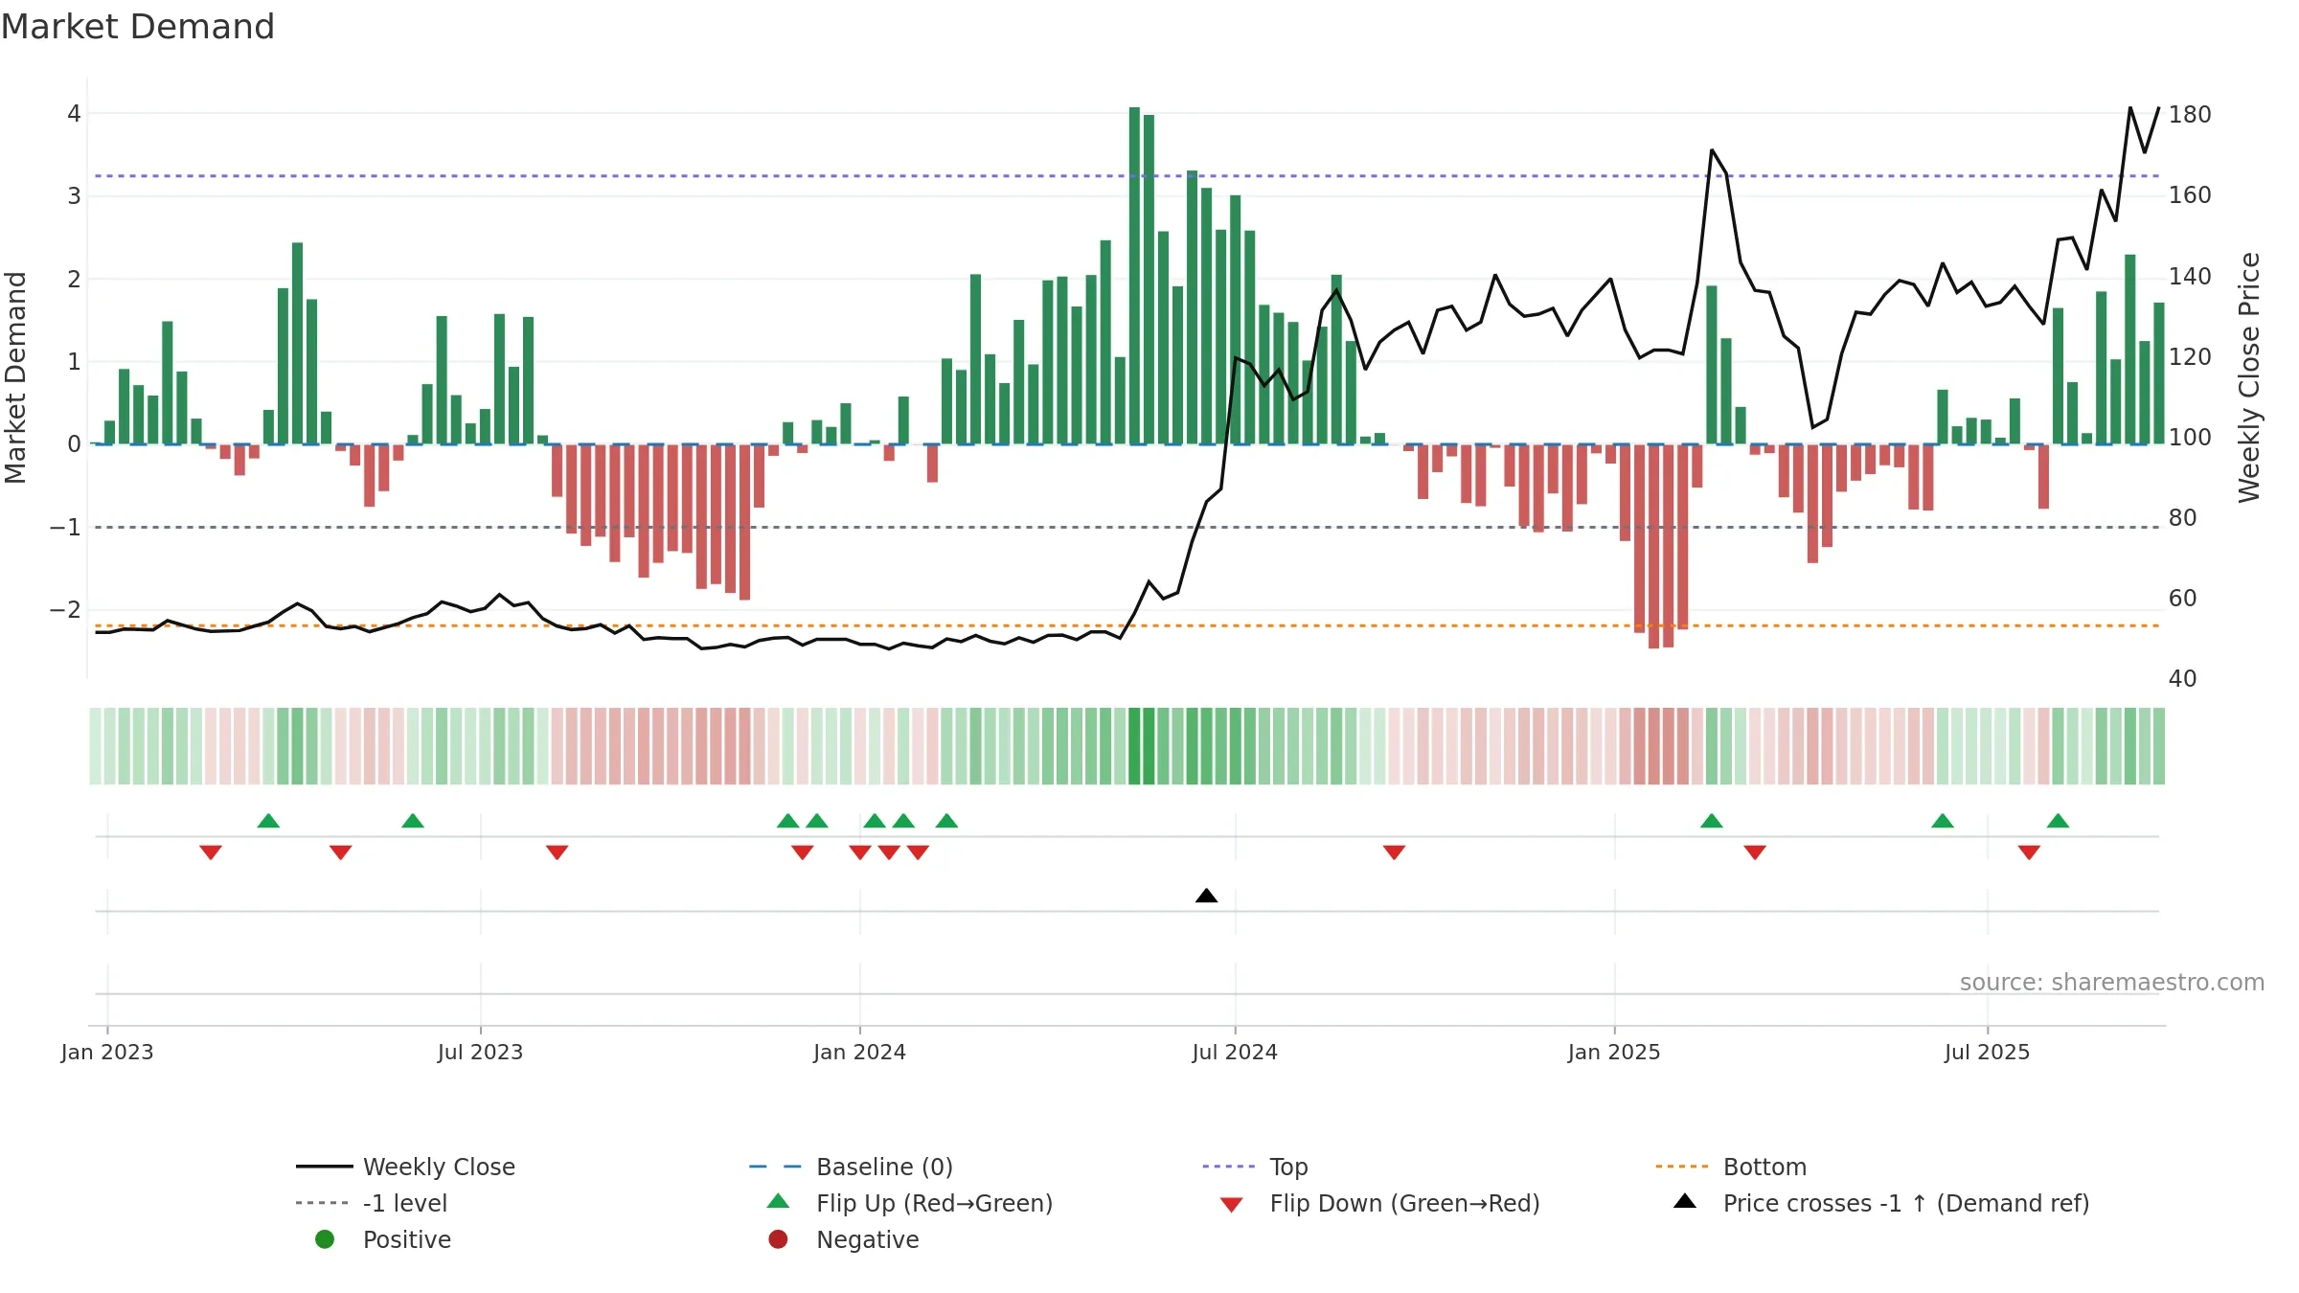
Task: Click the Weekly Close legend entry
Action: (405, 1167)
